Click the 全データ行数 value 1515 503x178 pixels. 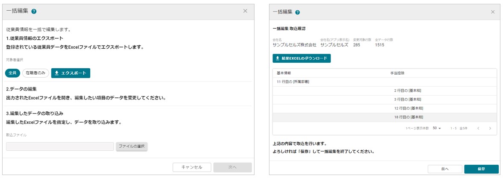point(379,45)
